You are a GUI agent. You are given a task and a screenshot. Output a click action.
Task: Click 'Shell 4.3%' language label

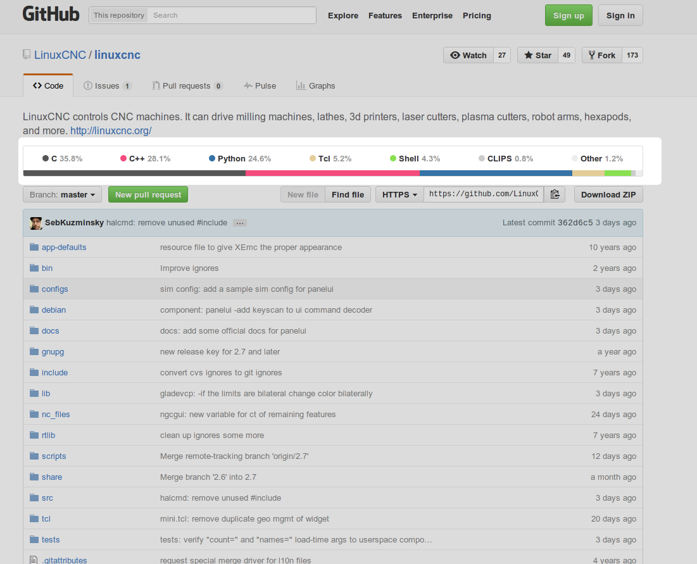[415, 159]
